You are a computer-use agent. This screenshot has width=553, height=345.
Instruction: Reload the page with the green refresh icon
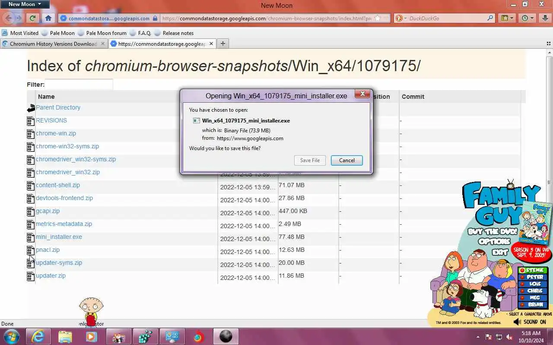[32, 18]
